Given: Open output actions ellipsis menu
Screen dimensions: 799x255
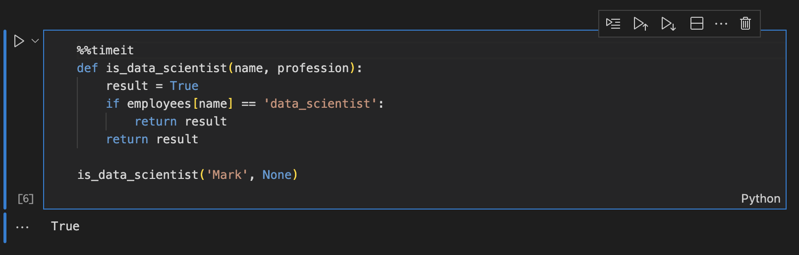Looking at the screenshot, I should [x=22, y=227].
